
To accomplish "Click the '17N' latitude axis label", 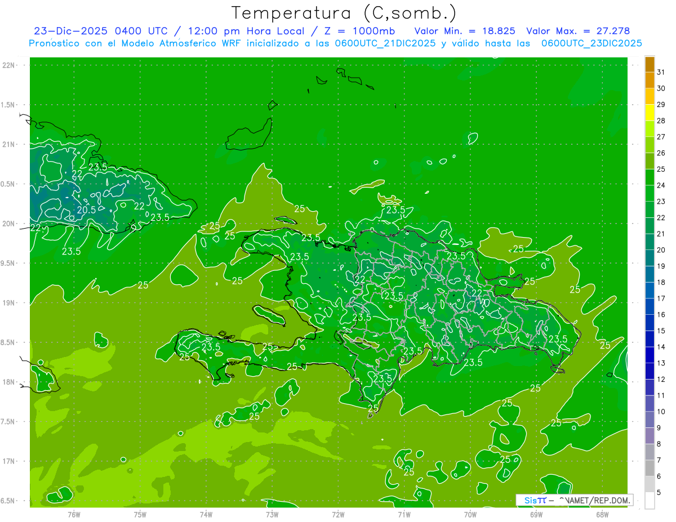I will point(8,461).
